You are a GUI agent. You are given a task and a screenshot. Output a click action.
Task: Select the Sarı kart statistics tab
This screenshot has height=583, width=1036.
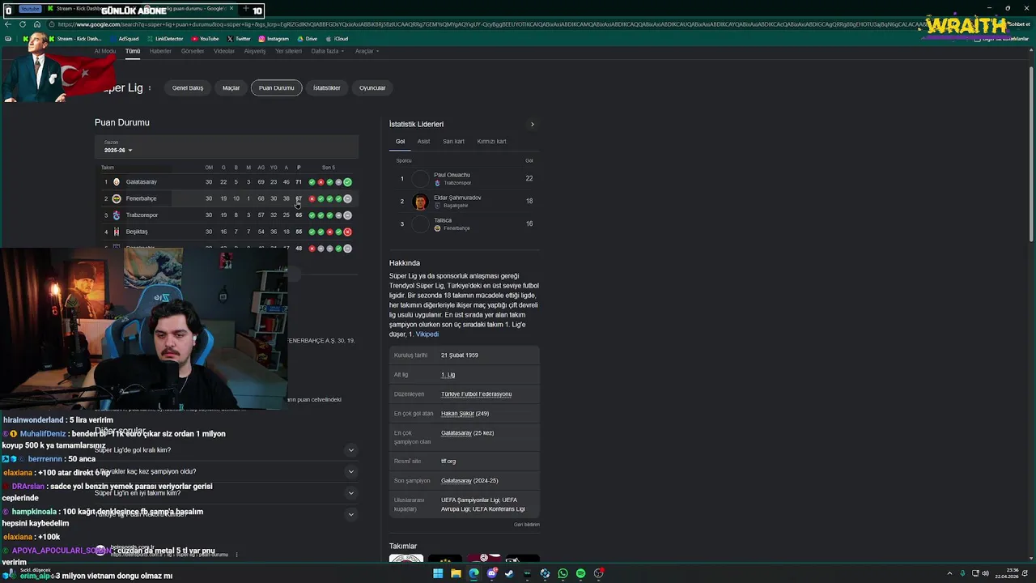453,142
